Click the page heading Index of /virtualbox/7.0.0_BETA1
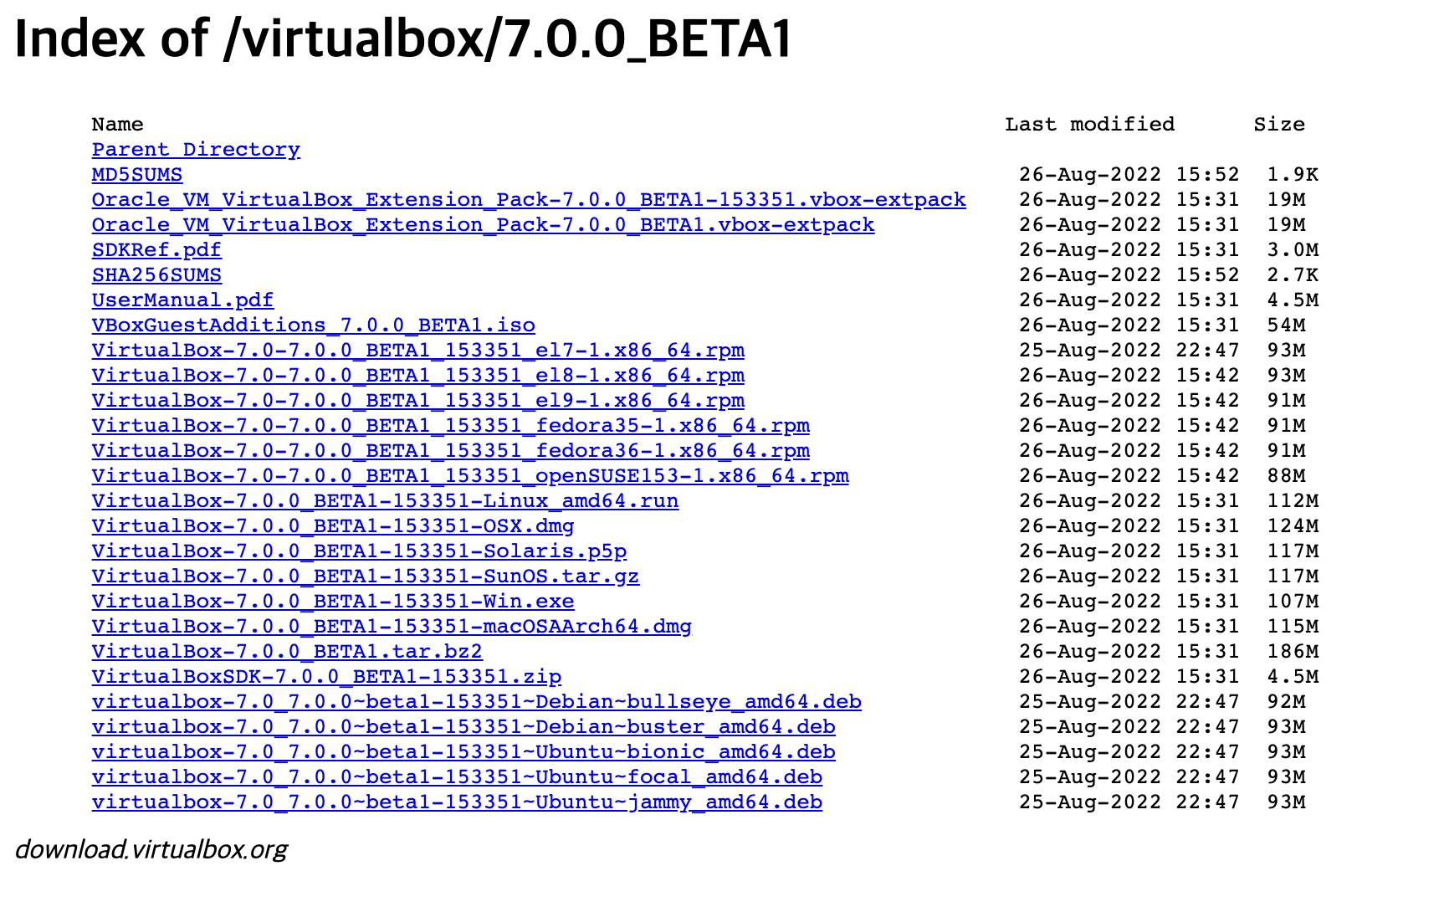This screenshot has width=1444, height=907. pyautogui.click(x=404, y=38)
